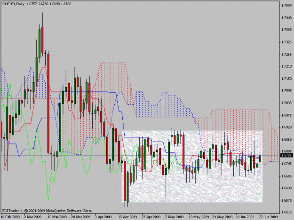Select the 1.6745 price axis label

pyautogui.click(x=286, y=164)
